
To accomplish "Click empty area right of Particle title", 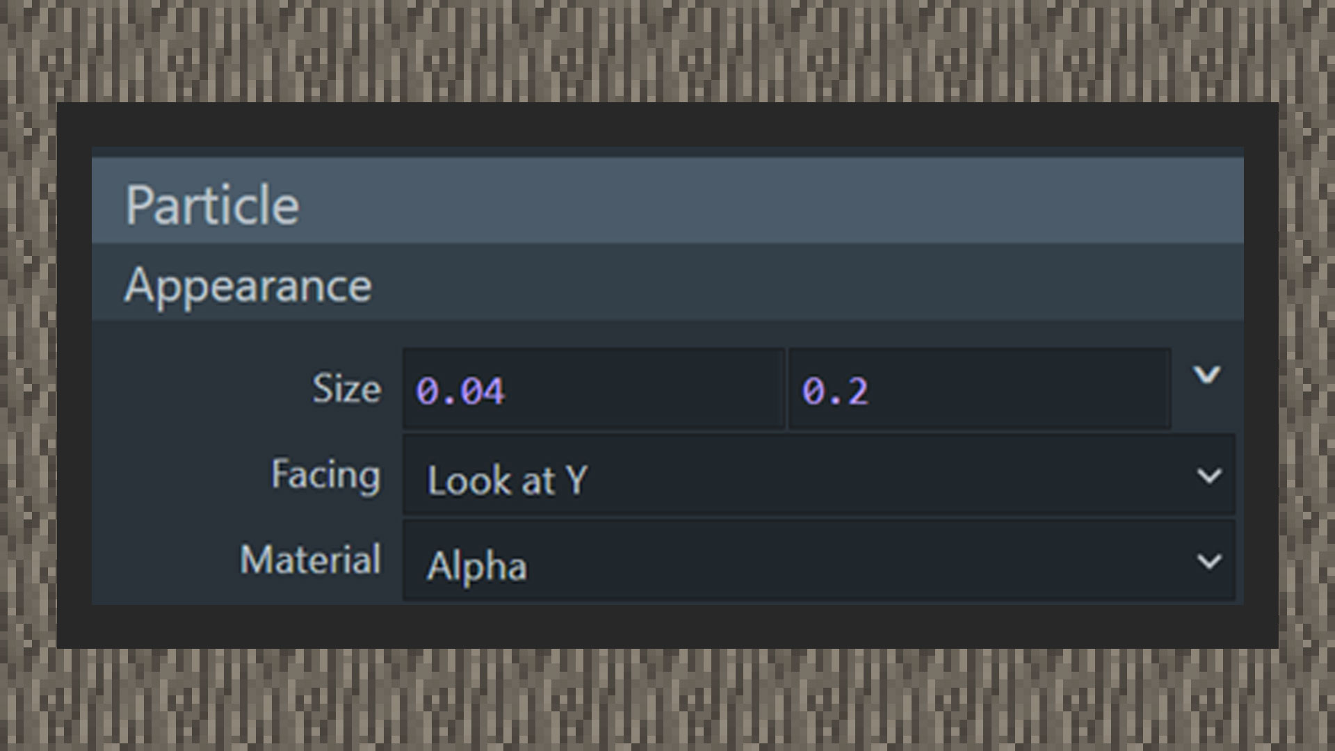I will [765, 202].
